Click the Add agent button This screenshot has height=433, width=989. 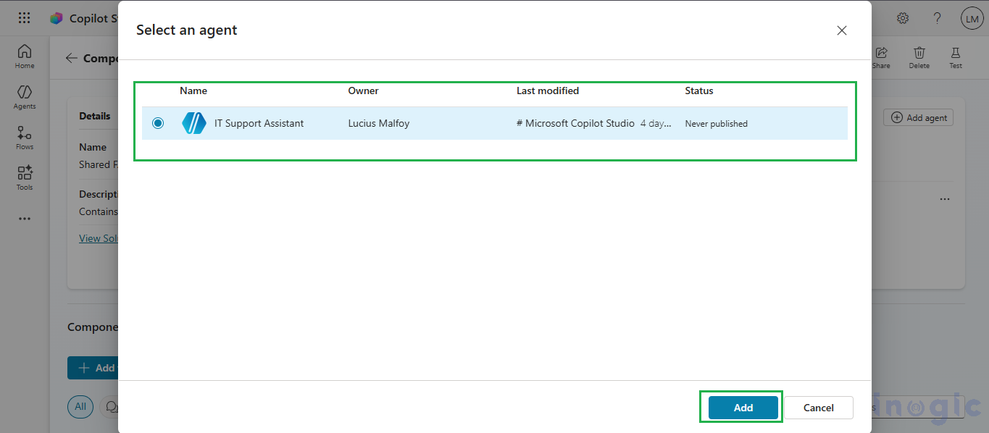(x=918, y=117)
